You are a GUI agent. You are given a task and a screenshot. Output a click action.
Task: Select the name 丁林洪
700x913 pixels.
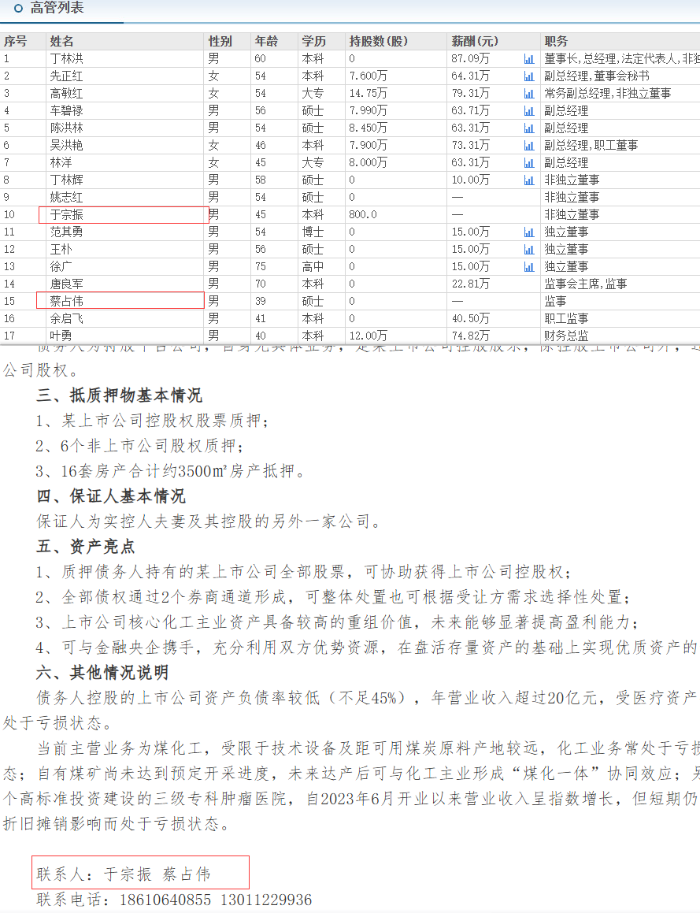pyautogui.click(x=66, y=59)
